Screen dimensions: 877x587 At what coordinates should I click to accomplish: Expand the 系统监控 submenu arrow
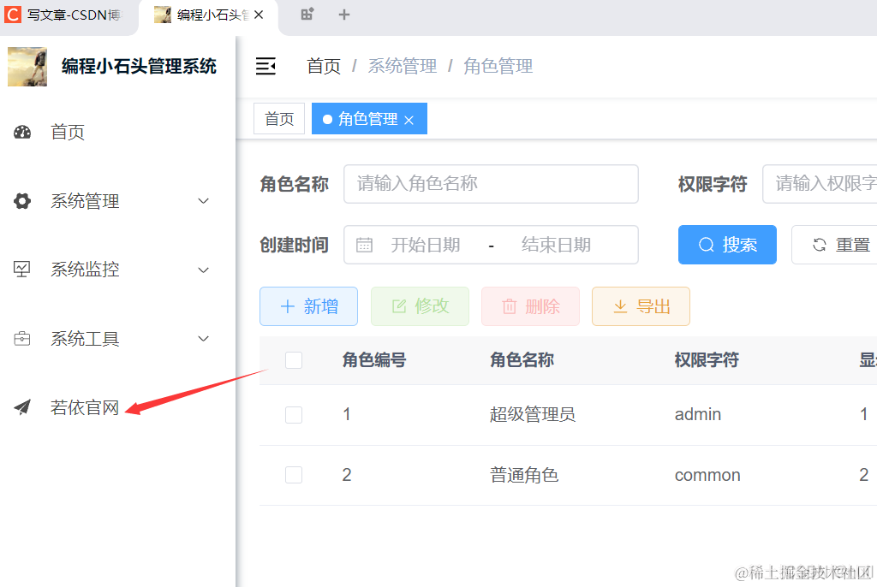pyautogui.click(x=204, y=270)
